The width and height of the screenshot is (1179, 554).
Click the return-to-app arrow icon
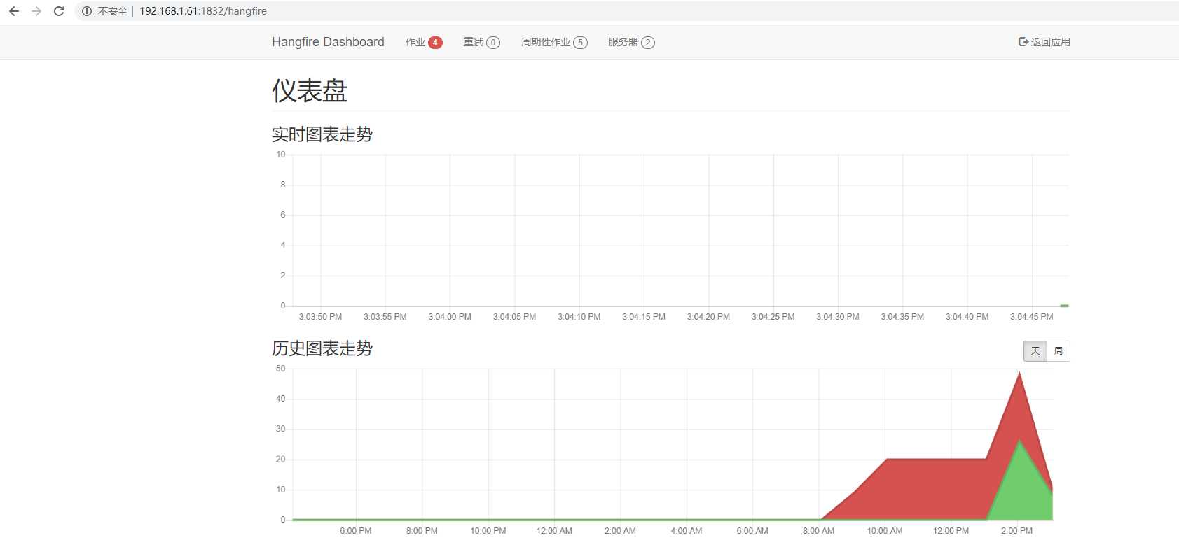click(1023, 42)
